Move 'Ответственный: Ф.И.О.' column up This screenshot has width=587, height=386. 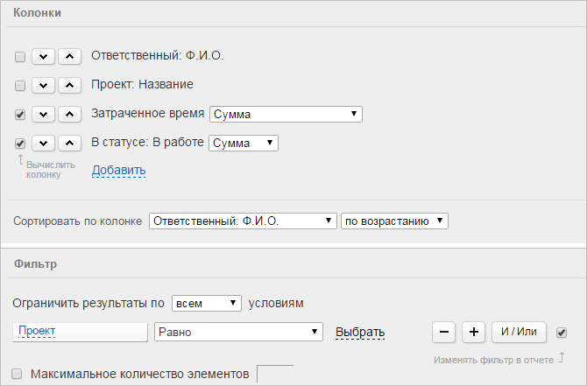point(69,57)
